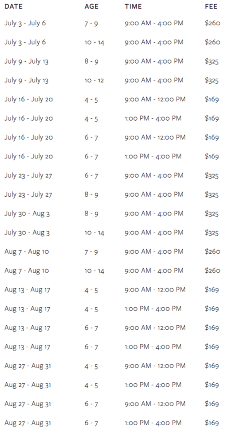226x433 pixels.
Task: Select the July 30 - Aug 3 date for ages 8 - 9
Action: 27,214
